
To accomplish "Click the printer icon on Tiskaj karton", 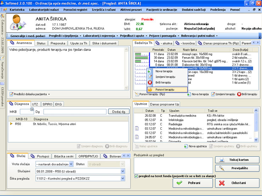I will click(222, 160).
